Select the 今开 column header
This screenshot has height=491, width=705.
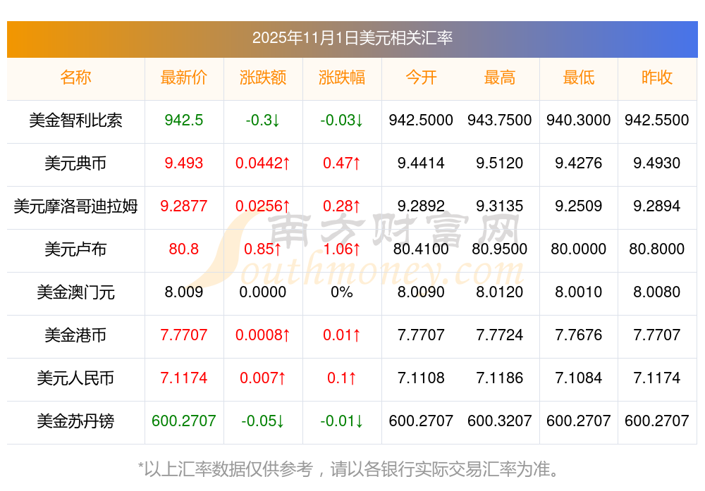click(421, 77)
